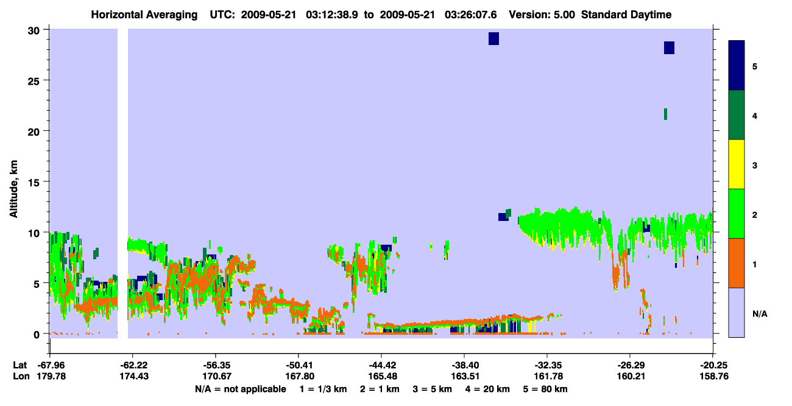Click legend text '2 = 1 km'
The height and width of the screenshot is (406, 792).
pos(380,389)
